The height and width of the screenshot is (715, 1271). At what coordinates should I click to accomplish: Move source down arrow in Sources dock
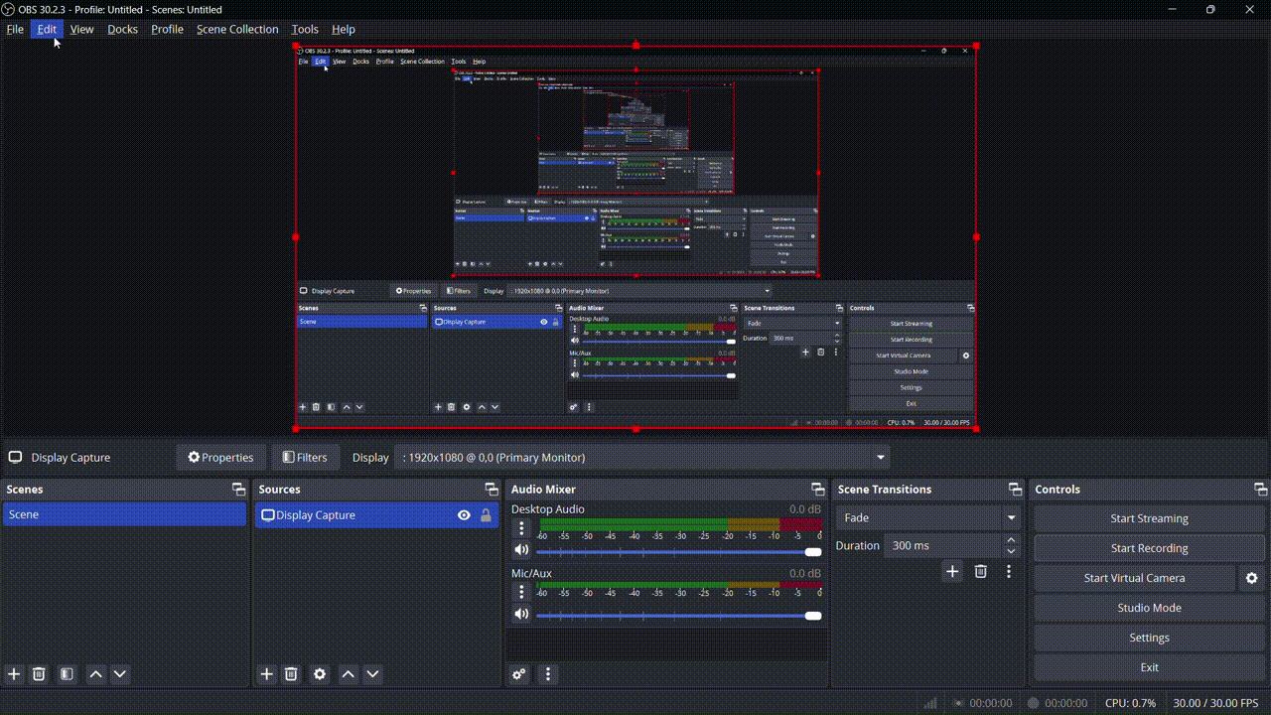(373, 674)
